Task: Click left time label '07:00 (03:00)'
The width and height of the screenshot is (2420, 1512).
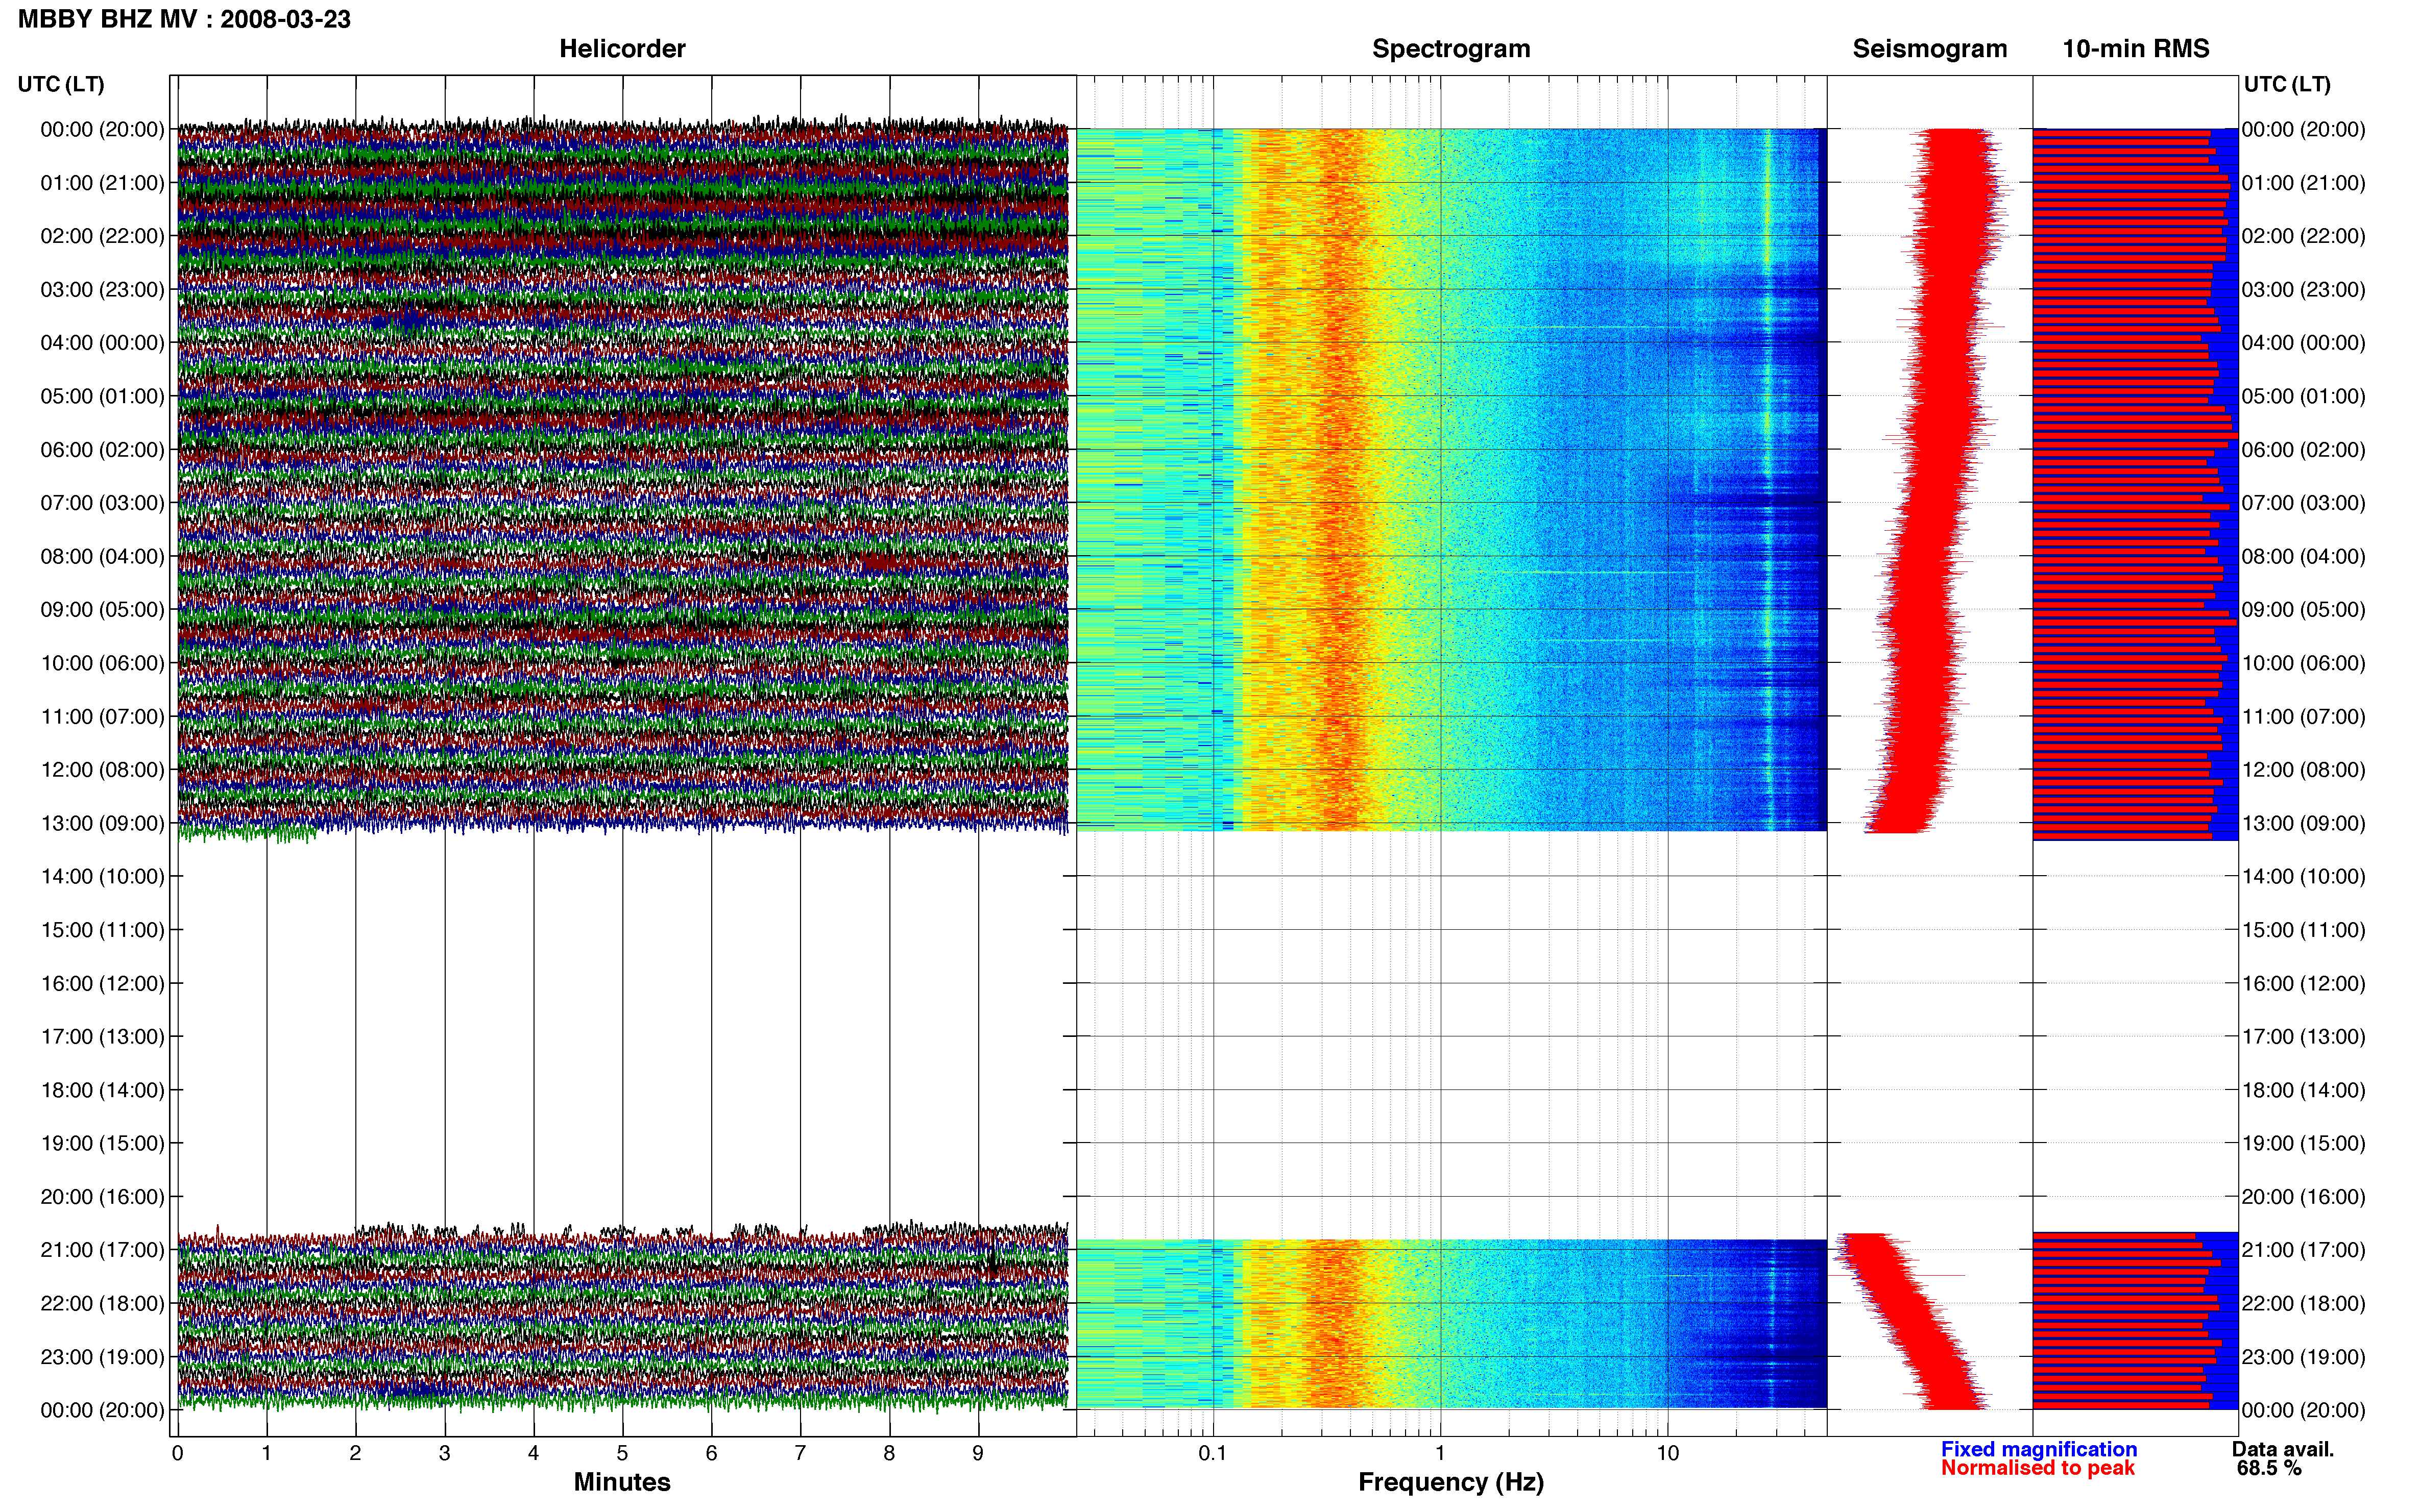Action: pyautogui.click(x=103, y=503)
